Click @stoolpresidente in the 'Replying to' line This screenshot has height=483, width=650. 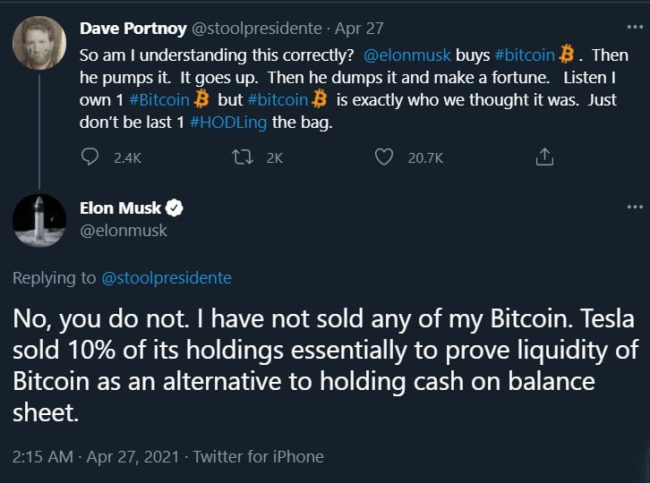(167, 278)
